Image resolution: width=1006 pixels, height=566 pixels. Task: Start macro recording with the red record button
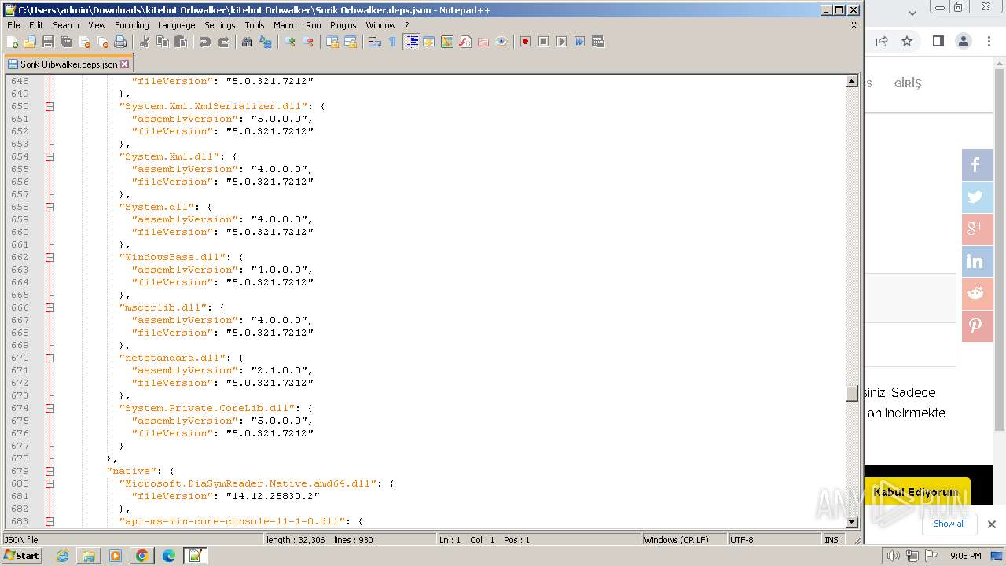click(x=525, y=42)
